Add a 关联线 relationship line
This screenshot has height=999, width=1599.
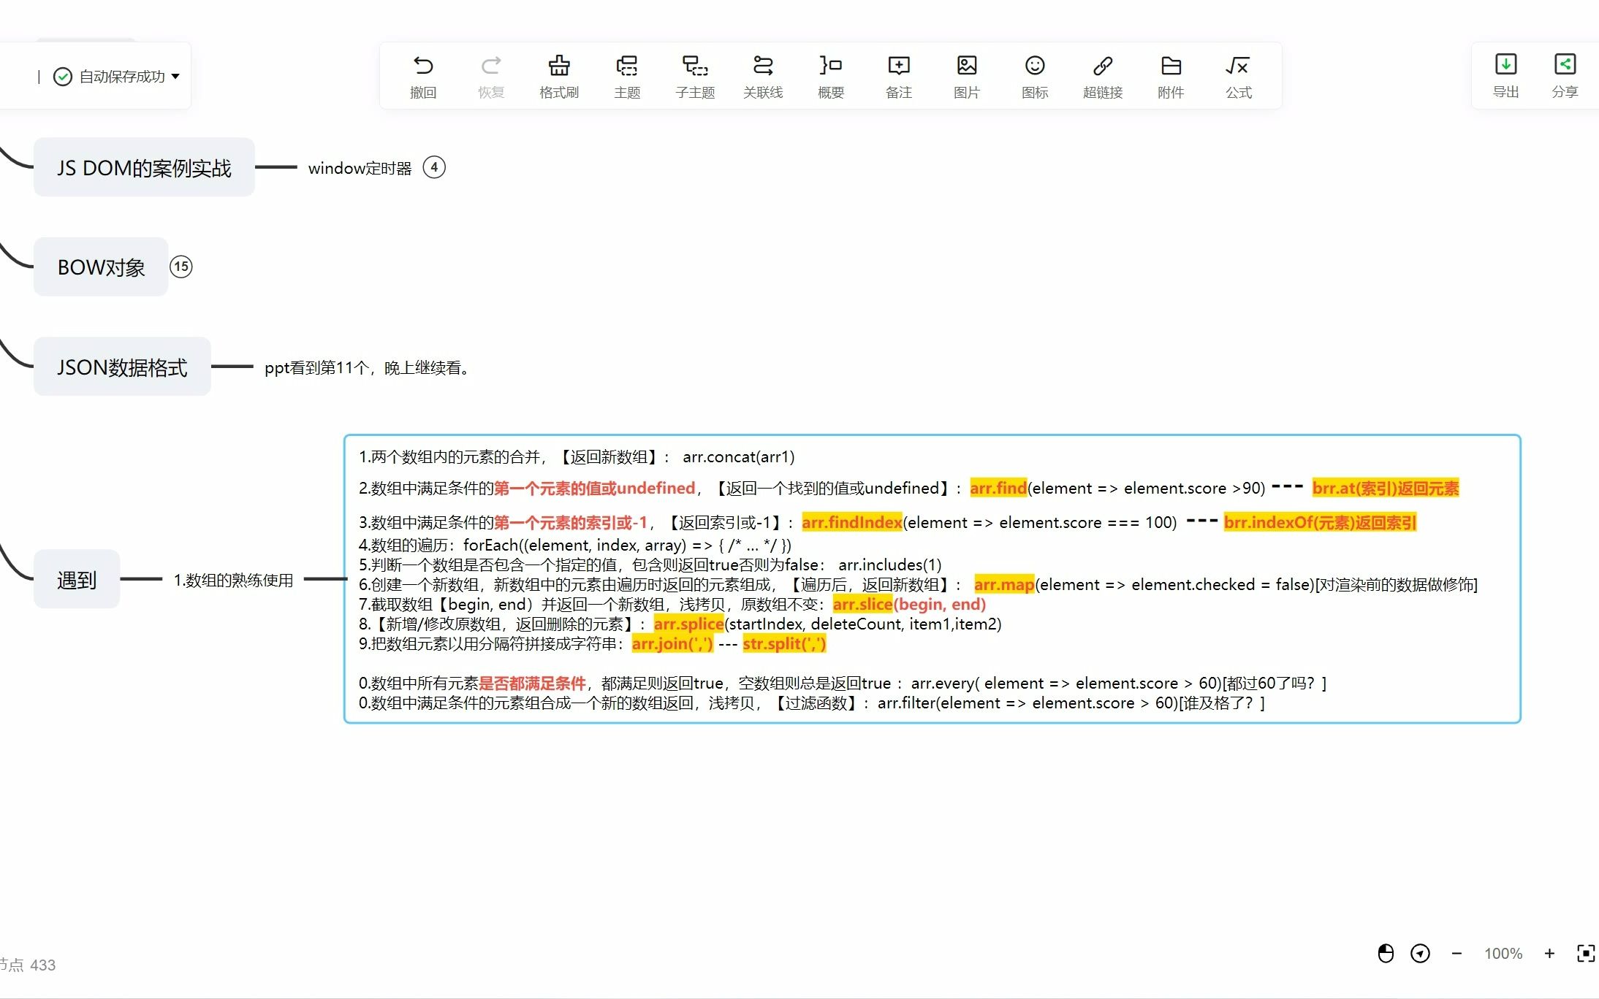click(763, 77)
